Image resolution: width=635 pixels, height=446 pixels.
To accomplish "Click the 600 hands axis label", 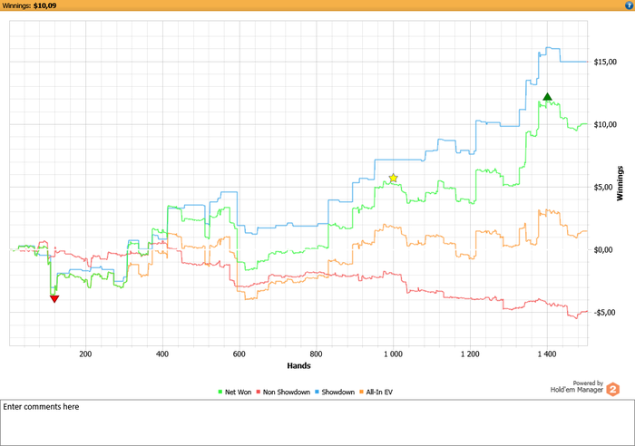I will pos(239,354).
